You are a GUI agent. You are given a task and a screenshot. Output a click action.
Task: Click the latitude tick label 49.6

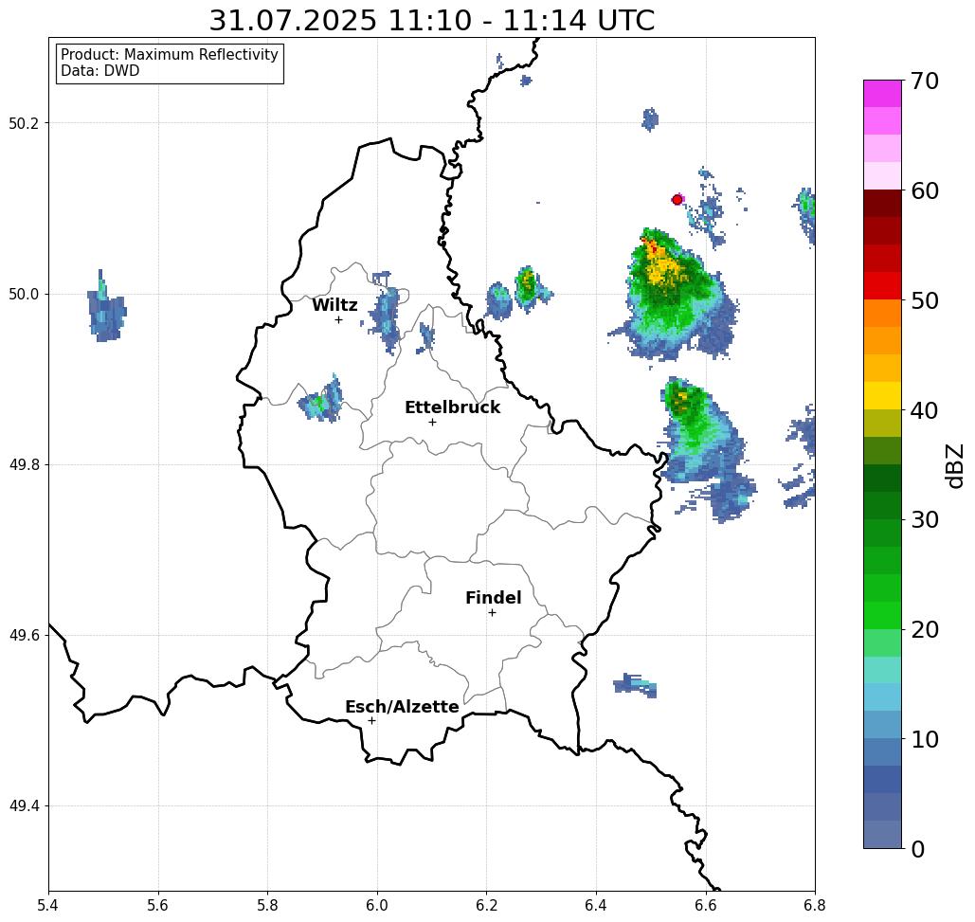(23, 636)
